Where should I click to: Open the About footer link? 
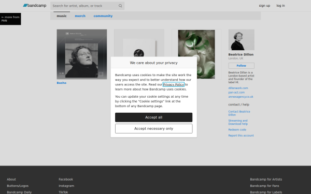coord(11,180)
